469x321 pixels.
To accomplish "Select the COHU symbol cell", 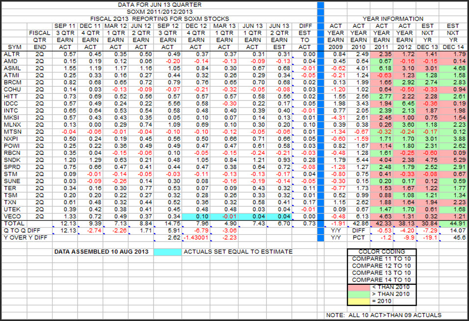I will [14, 90].
